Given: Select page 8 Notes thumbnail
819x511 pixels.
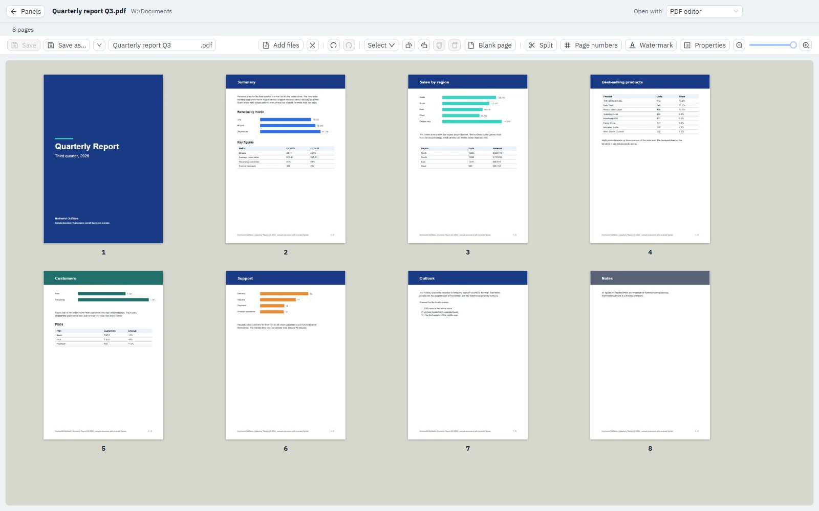Looking at the screenshot, I should pyautogui.click(x=650, y=355).
